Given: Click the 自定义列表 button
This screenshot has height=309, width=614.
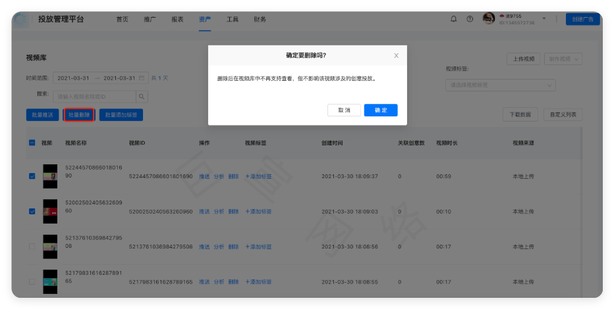Looking at the screenshot, I should 563,114.
